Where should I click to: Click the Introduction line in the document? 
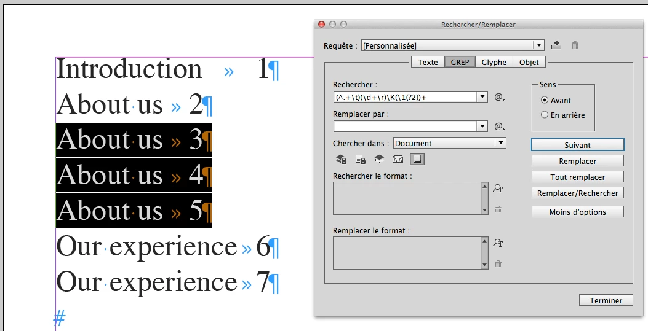[x=168, y=69]
